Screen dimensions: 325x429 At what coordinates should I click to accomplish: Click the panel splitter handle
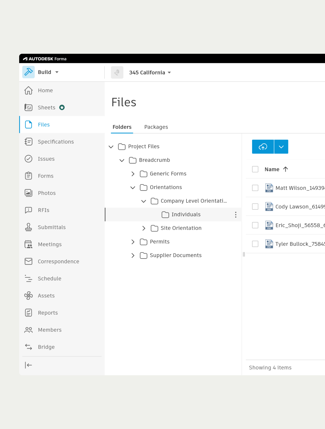click(244, 254)
